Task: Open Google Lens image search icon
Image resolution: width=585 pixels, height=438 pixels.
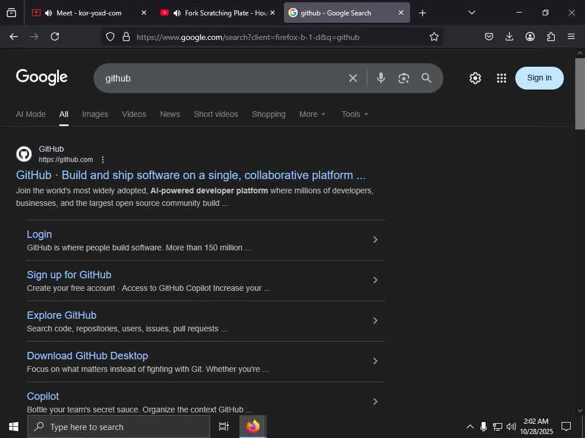Action: (404, 78)
